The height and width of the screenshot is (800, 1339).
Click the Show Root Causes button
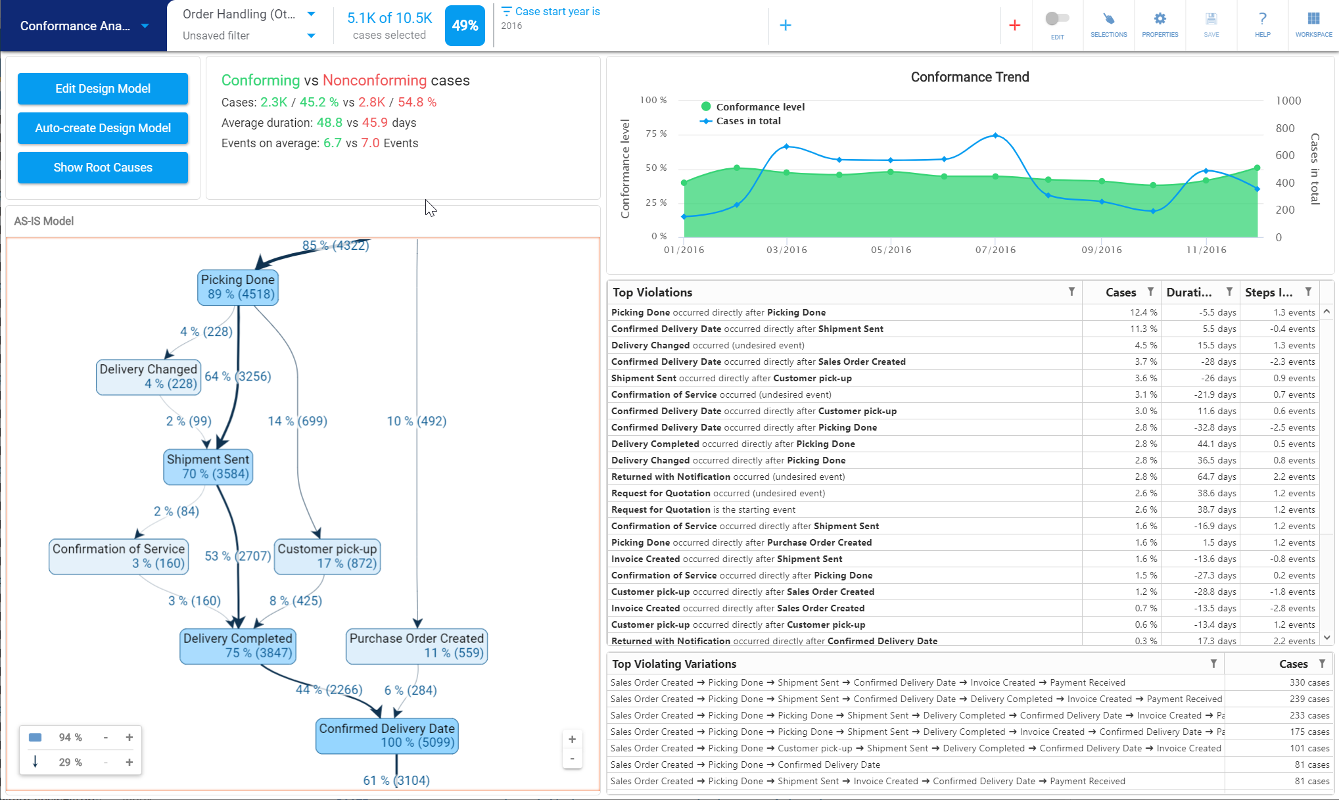click(x=103, y=168)
